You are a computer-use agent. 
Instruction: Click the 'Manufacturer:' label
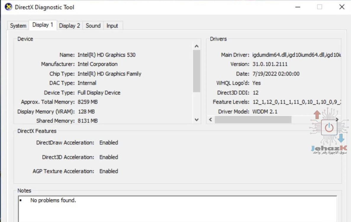coord(58,64)
